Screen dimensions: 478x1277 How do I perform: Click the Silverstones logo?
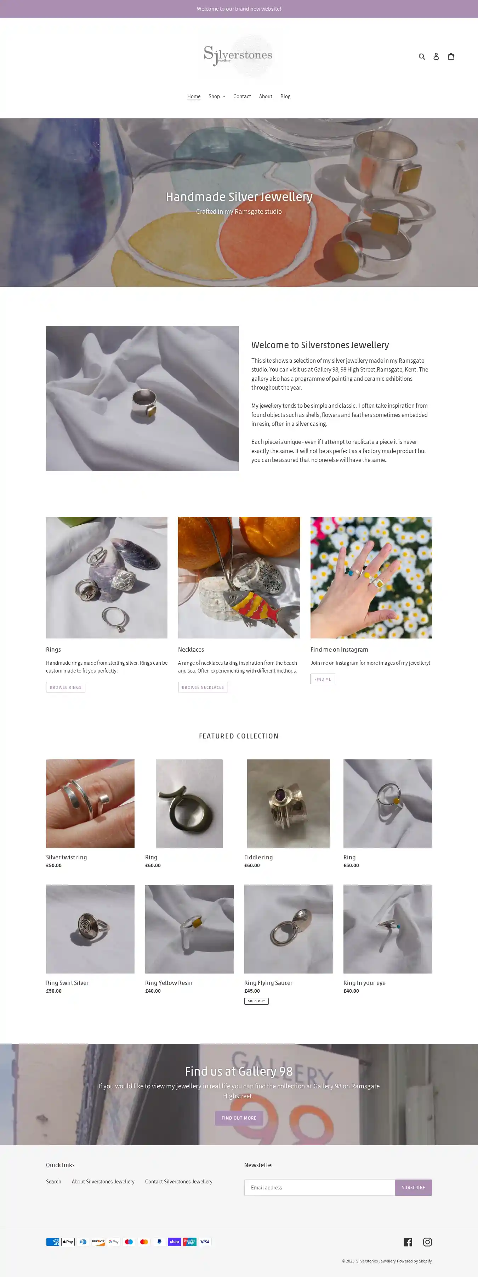[x=239, y=56]
